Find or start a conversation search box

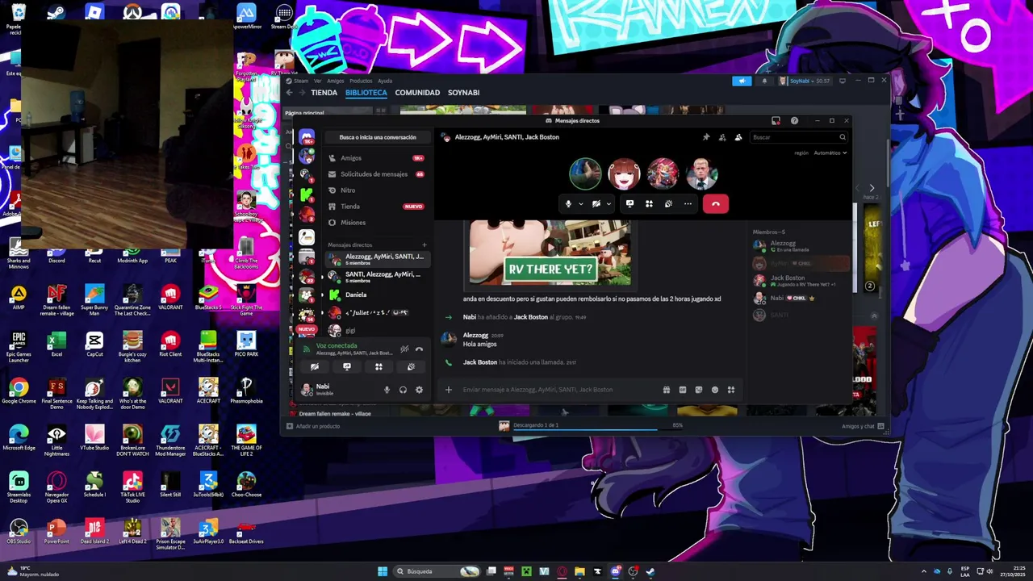click(x=378, y=137)
